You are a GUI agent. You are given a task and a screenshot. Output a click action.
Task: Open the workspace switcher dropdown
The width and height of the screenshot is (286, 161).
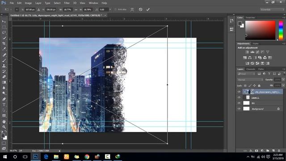pyautogui.click(x=272, y=9)
